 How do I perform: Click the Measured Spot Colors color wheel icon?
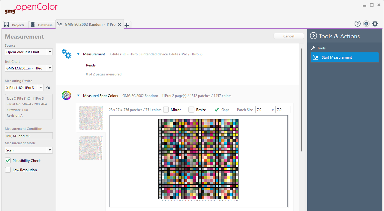click(66, 95)
